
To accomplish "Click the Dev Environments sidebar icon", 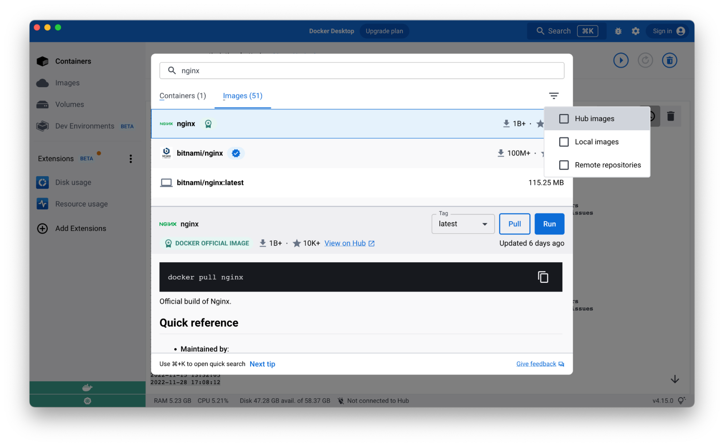I will (42, 126).
